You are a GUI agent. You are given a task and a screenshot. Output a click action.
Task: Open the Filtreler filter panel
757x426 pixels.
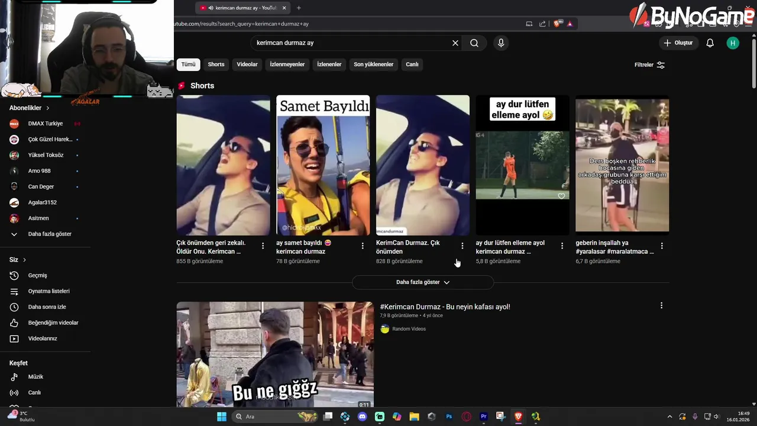tap(650, 65)
